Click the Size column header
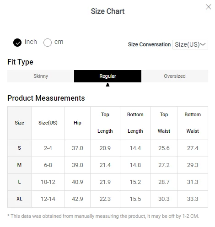215x227 pixels. point(19,123)
